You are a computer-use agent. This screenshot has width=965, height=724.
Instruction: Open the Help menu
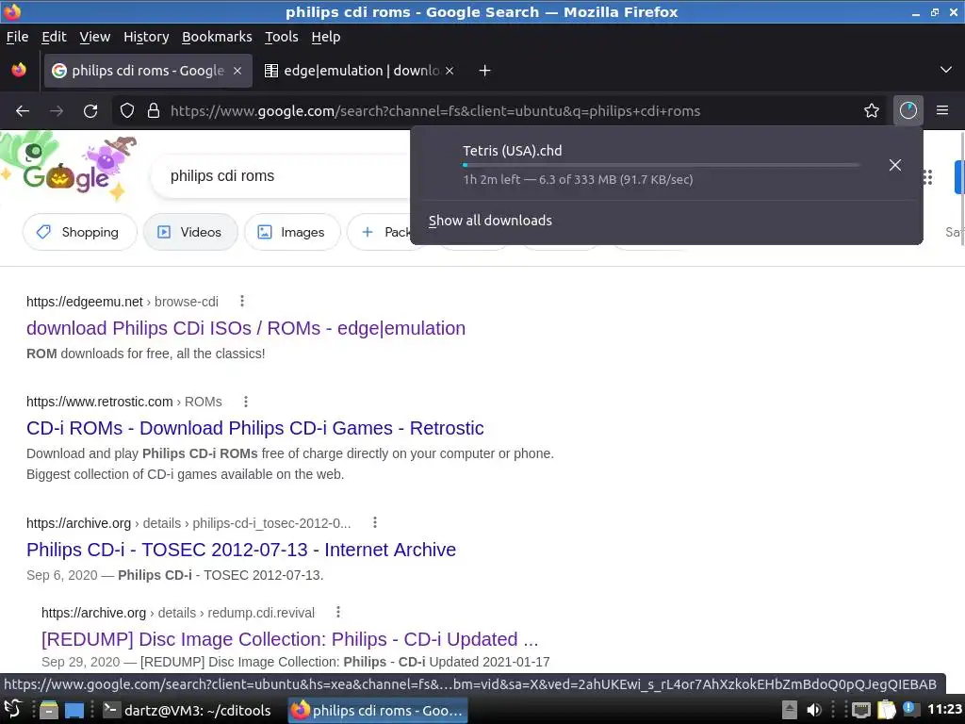coord(325,37)
